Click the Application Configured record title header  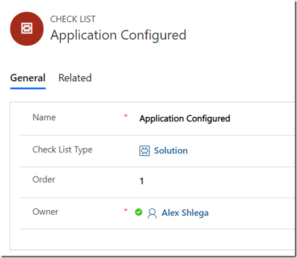pos(118,35)
